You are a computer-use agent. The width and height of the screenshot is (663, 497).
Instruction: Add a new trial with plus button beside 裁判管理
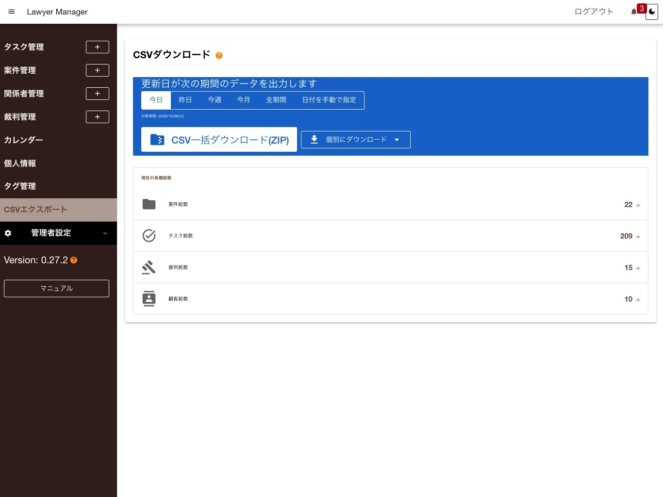pyautogui.click(x=98, y=117)
